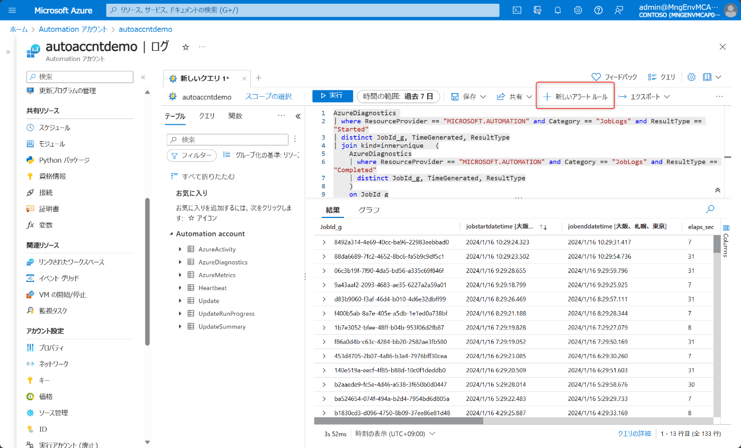The image size is (741, 448).
Task: Open モジュール in sidebar
Action: point(52,144)
